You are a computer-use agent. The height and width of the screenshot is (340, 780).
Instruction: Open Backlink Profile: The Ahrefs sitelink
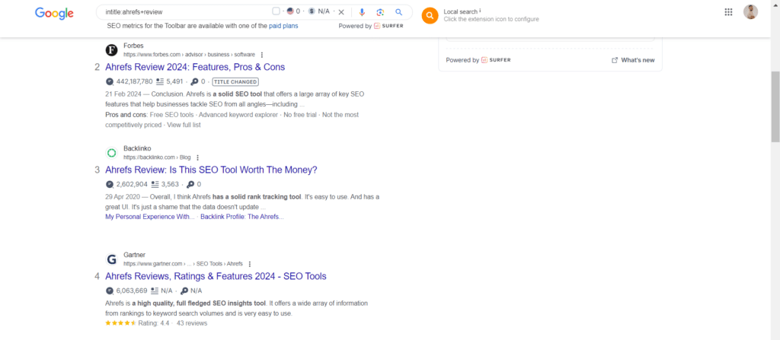click(242, 217)
